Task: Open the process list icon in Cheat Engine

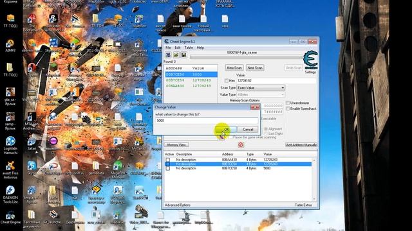Action: pyautogui.click(x=168, y=55)
